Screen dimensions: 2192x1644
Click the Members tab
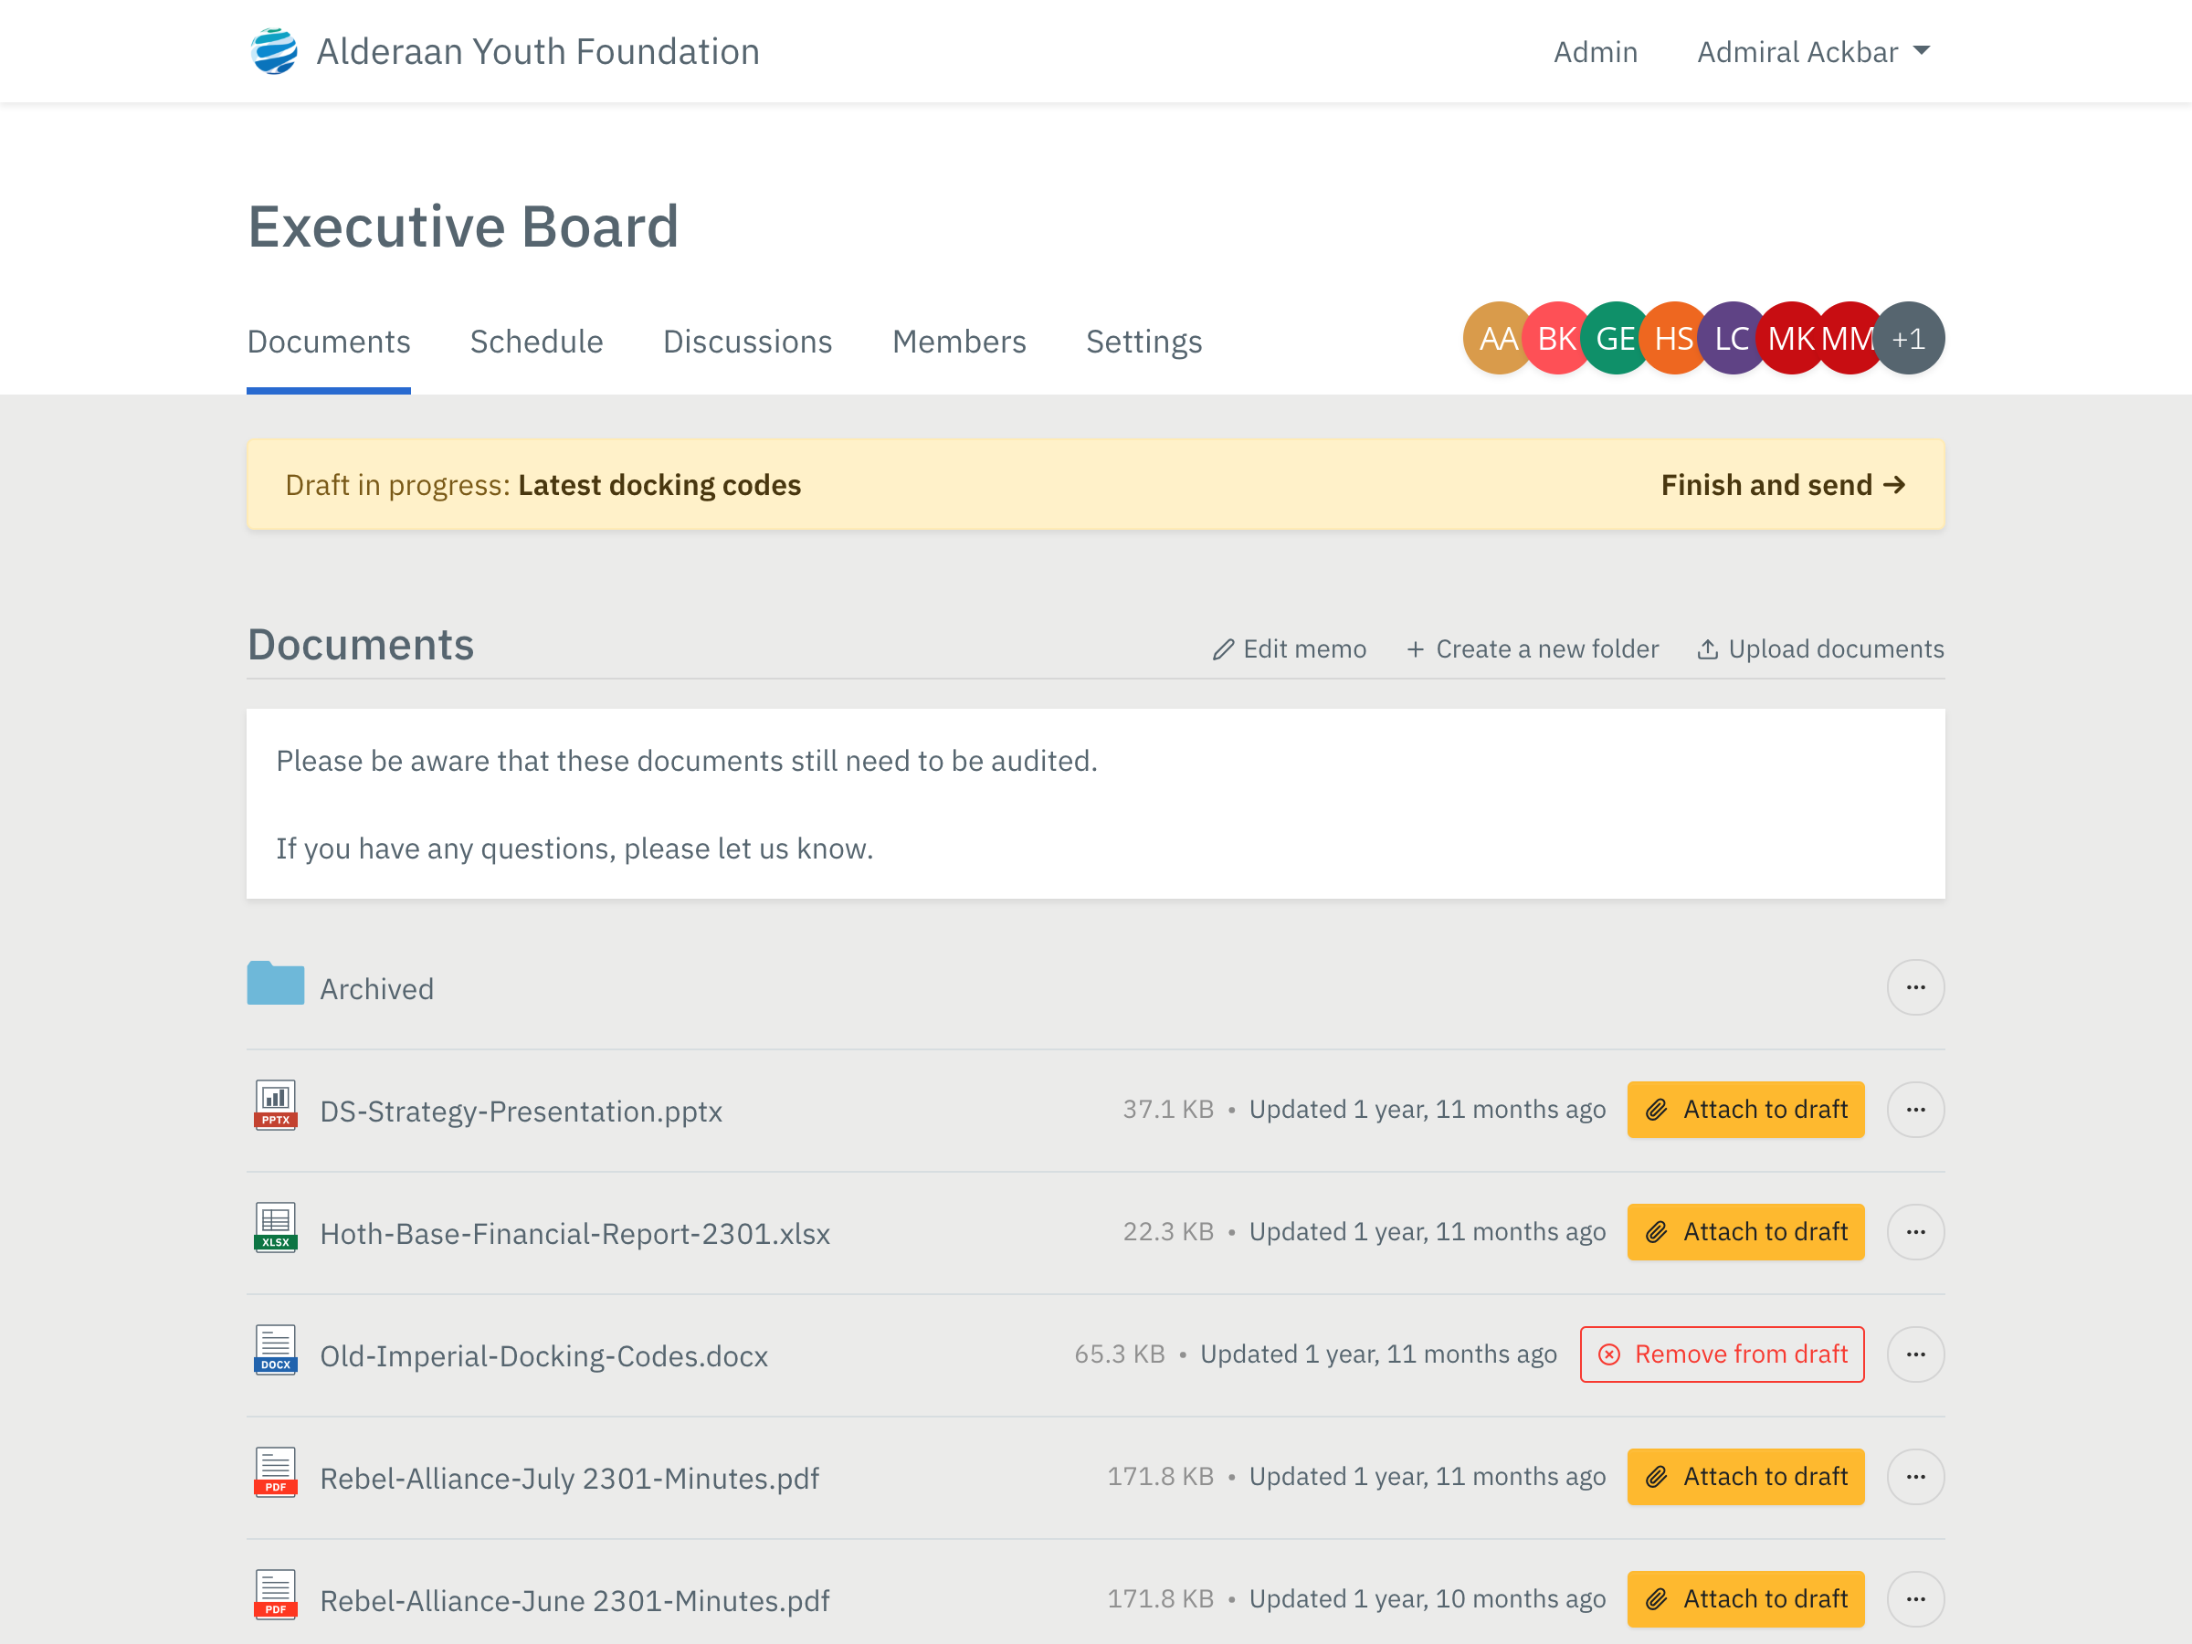pos(958,340)
